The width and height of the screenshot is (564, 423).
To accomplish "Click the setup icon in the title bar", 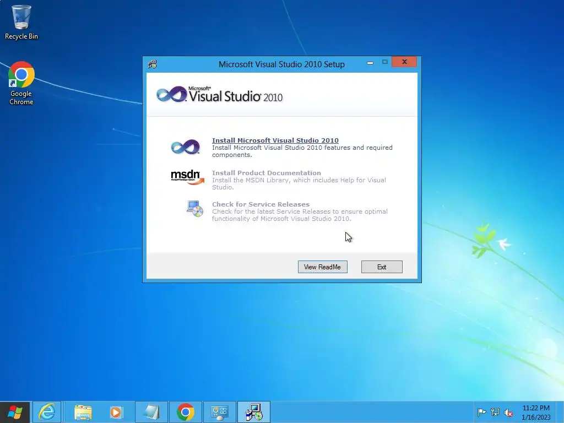I will [153, 64].
